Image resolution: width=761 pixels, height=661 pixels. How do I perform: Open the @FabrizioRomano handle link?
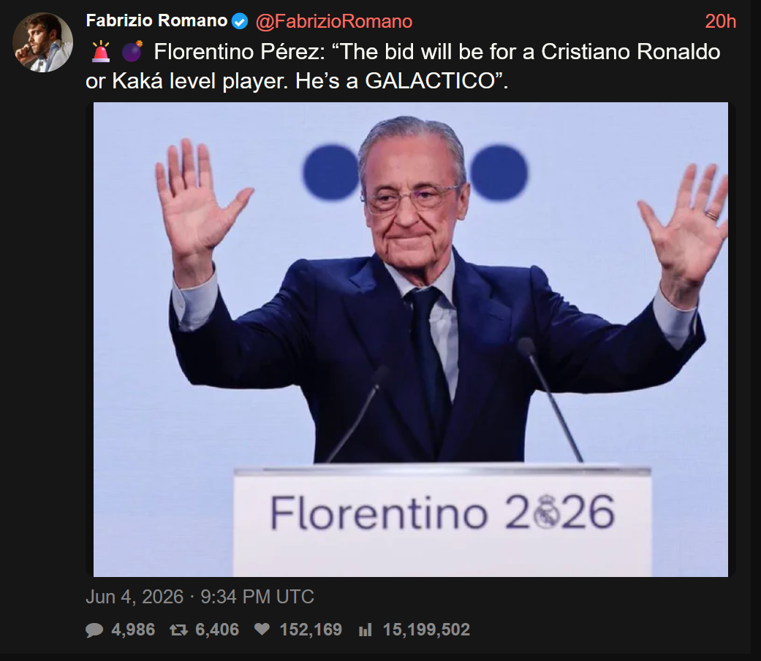(x=334, y=21)
